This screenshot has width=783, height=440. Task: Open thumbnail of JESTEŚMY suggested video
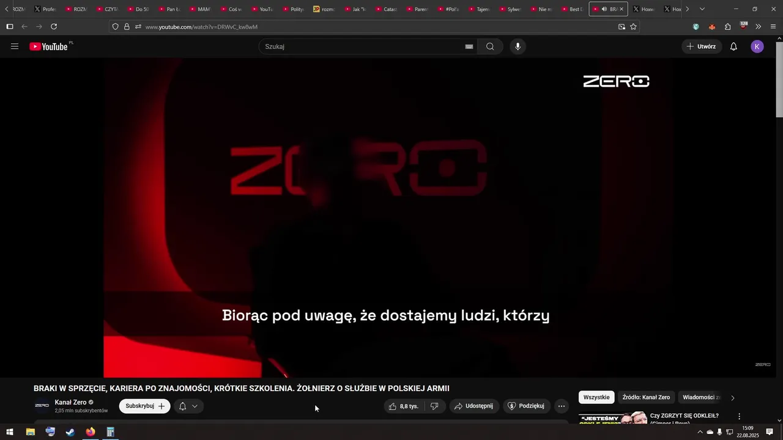point(613,418)
